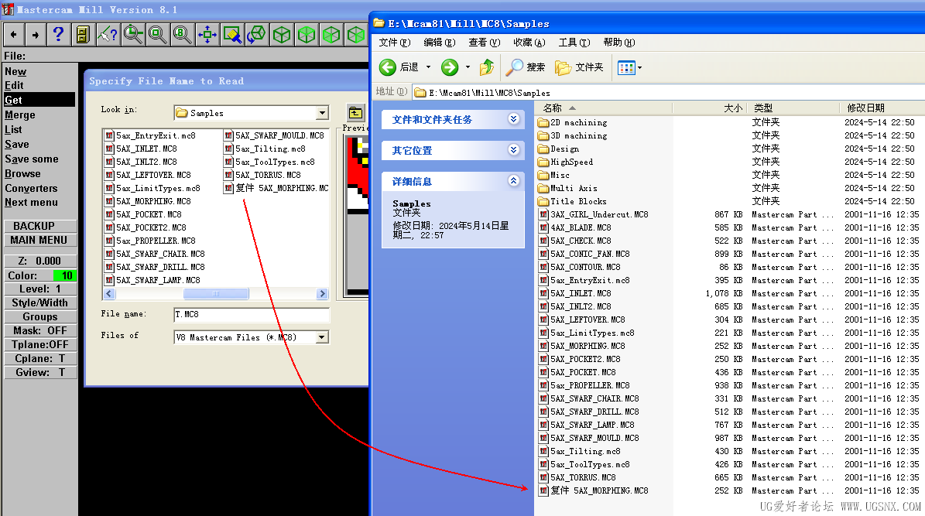Select 5AX_TORRUS.MC8 in dialog list
Screen dimensions: 925x516
[x=262, y=175]
